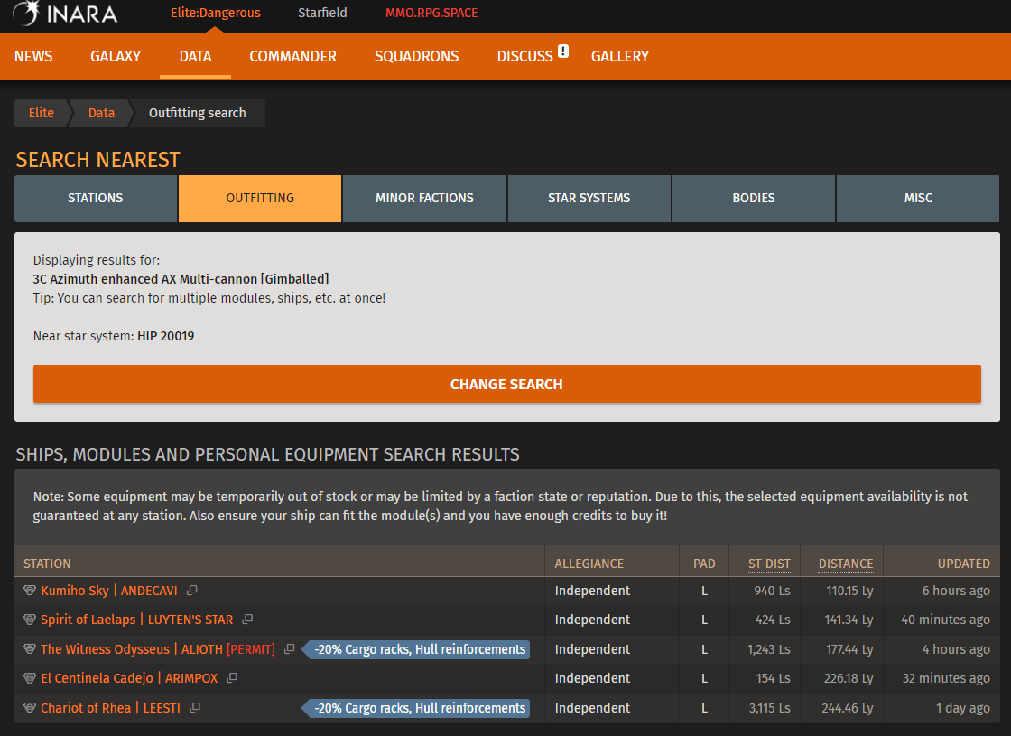The height and width of the screenshot is (736, 1011).
Task: Select the OUTFITTING search tab
Action: pos(260,198)
